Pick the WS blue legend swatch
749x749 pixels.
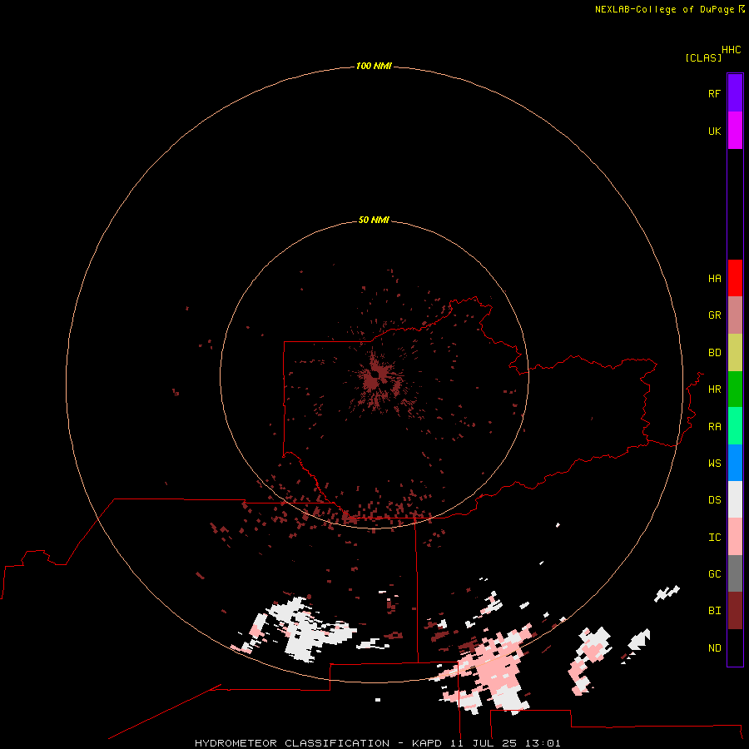[735, 463]
